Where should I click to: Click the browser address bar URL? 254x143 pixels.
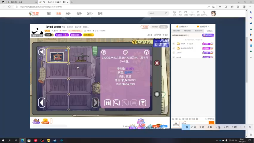(41, 7)
